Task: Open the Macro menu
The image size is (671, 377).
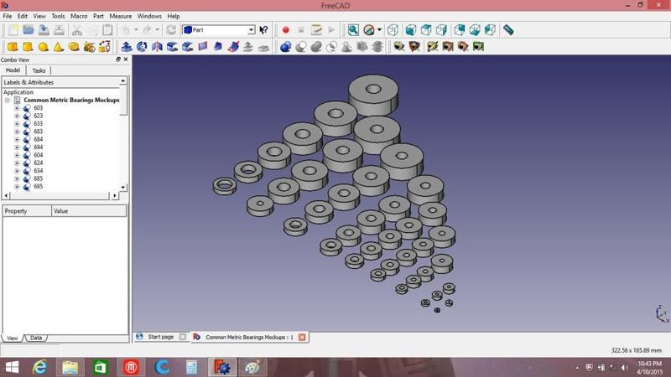Action: click(x=79, y=16)
